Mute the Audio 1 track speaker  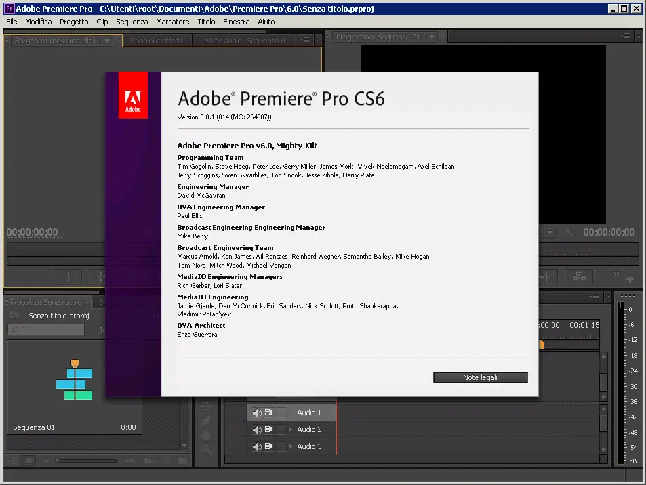[x=257, y=413]
